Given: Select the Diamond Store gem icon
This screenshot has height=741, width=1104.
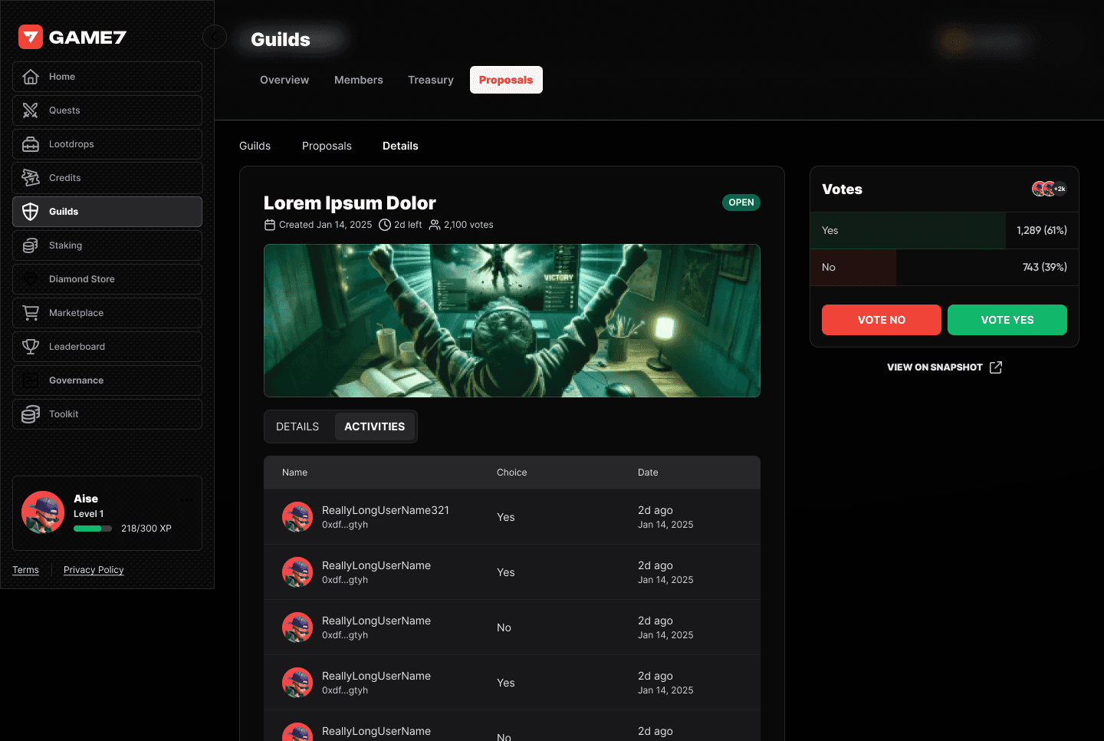Looking at the screenshot, I should tap(31, 279).
